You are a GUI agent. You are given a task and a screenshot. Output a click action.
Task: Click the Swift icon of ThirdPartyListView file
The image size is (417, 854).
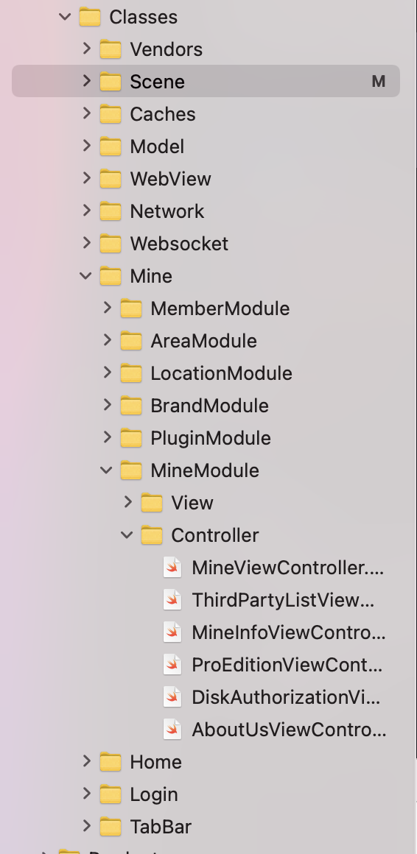[x=172, y=600]
